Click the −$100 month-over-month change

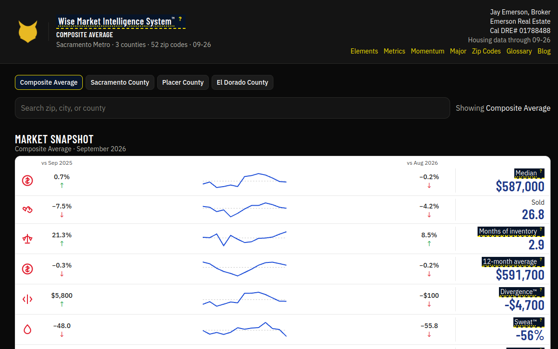429,295
